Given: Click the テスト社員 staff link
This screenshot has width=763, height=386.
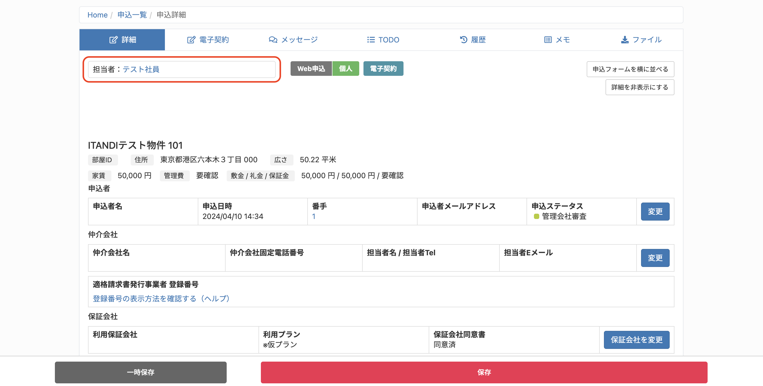Looking at the screenshot, I should 141,69.
